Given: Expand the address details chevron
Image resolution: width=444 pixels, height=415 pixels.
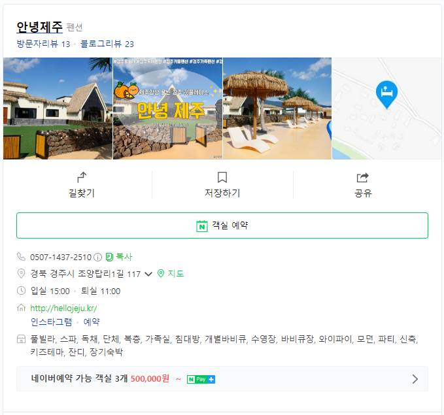Looking at the screenshot, I should click(x=148, y=274).
